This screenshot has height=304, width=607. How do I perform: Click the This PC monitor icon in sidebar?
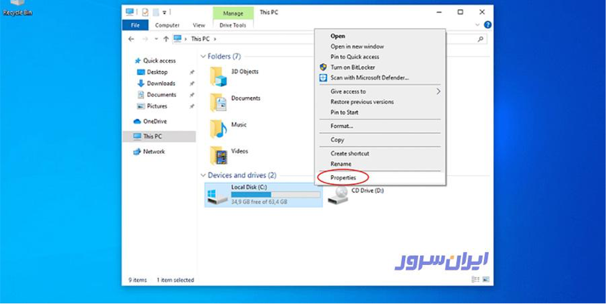[x=137, y=136]
